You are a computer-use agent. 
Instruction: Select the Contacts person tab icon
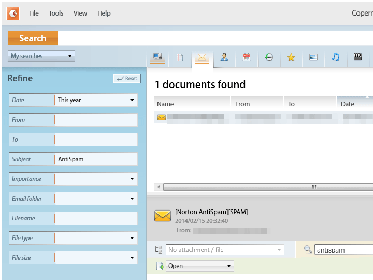(x=224, y=58)
